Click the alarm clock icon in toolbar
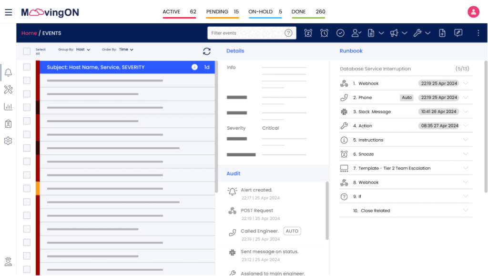Viewport: 488px width, 276px height. pos(324,33)
